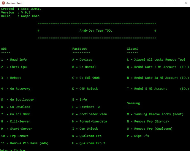The height and width of the screenshot is (151, 190).
Task: Click the 'Essa ISMAIL' creator name
Action: click(x=31, y=9)
